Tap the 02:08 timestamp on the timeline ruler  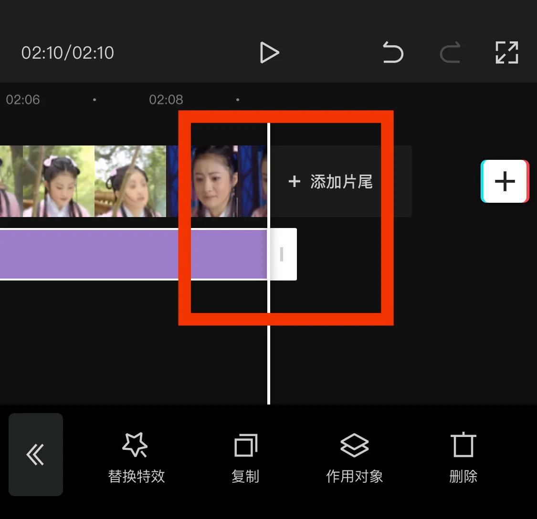pos(165,99)
